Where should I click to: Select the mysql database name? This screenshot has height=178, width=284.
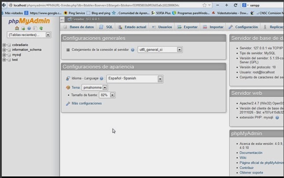16,55
